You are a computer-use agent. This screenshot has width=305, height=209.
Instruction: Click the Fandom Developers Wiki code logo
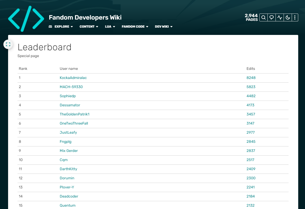click(x=26, y=19)
